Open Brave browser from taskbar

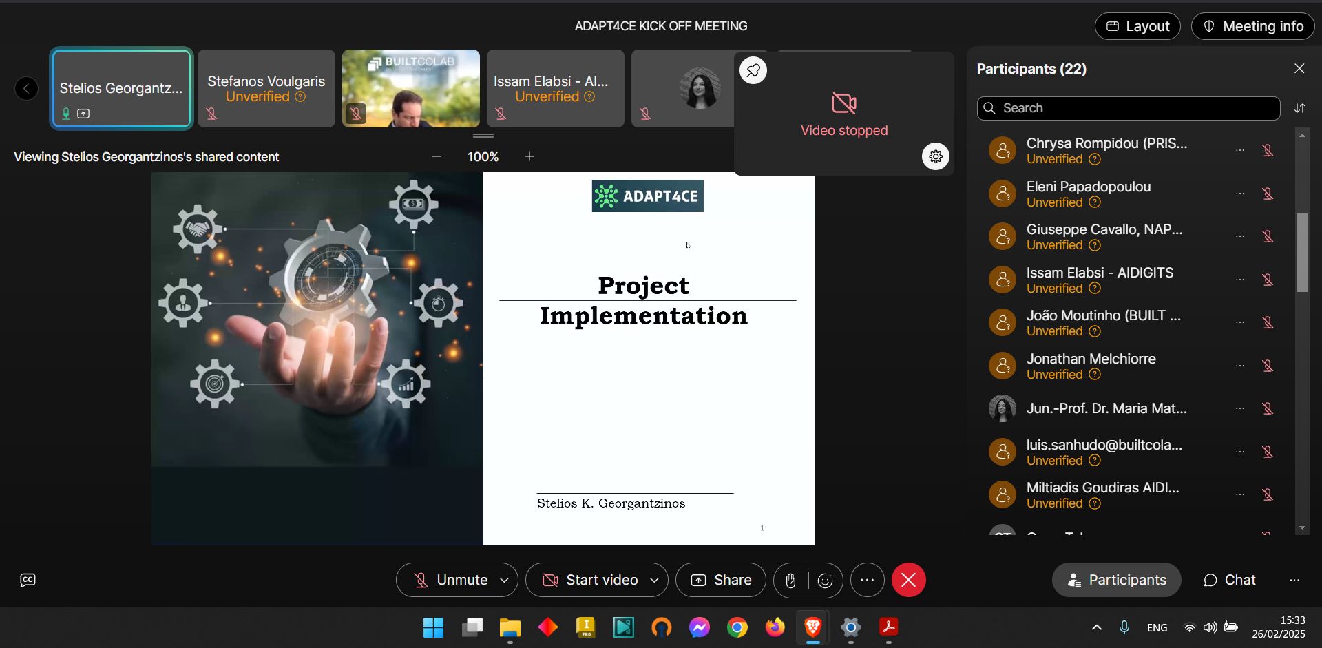(x=812, y=627)
